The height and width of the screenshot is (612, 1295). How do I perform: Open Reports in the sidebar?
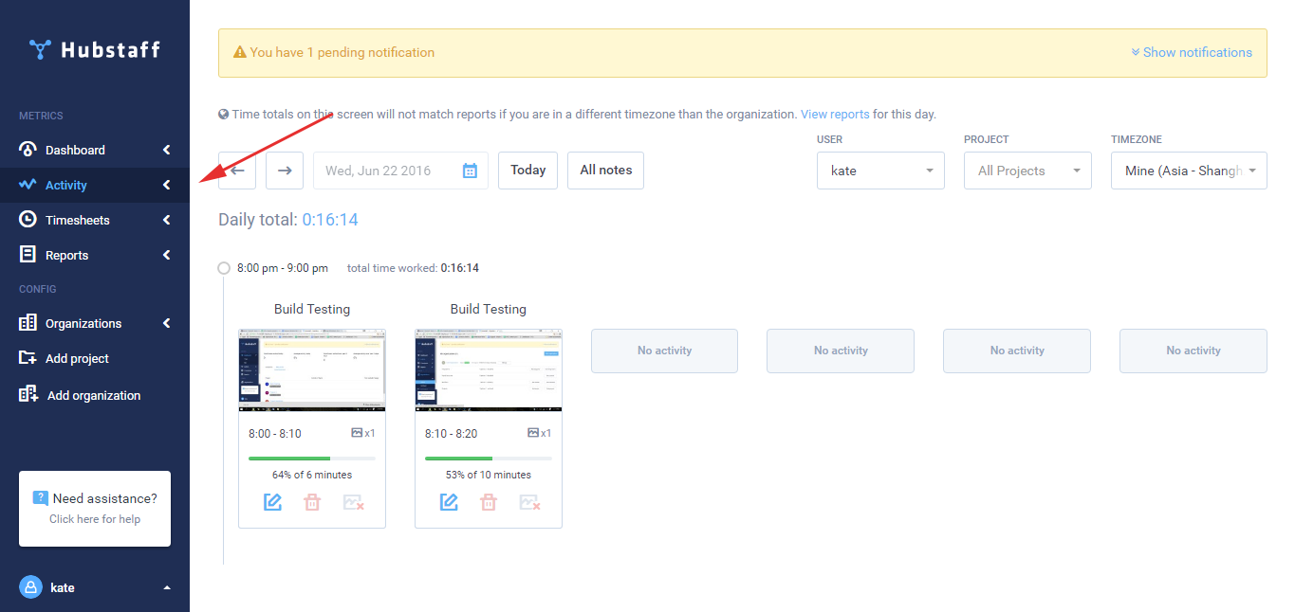[66, 255]
